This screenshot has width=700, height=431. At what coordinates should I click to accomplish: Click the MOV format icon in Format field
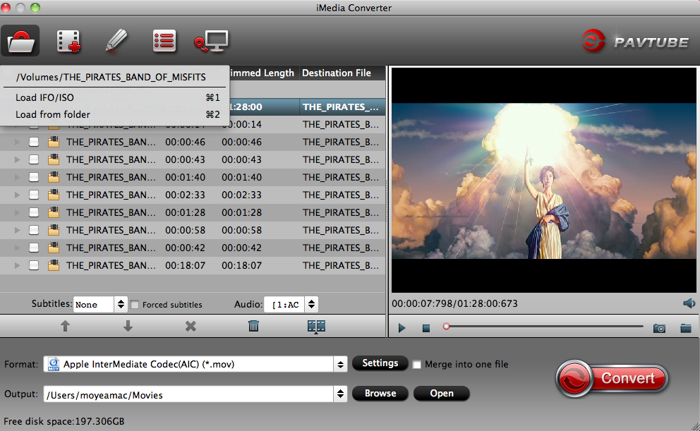(x=54, y=364)
